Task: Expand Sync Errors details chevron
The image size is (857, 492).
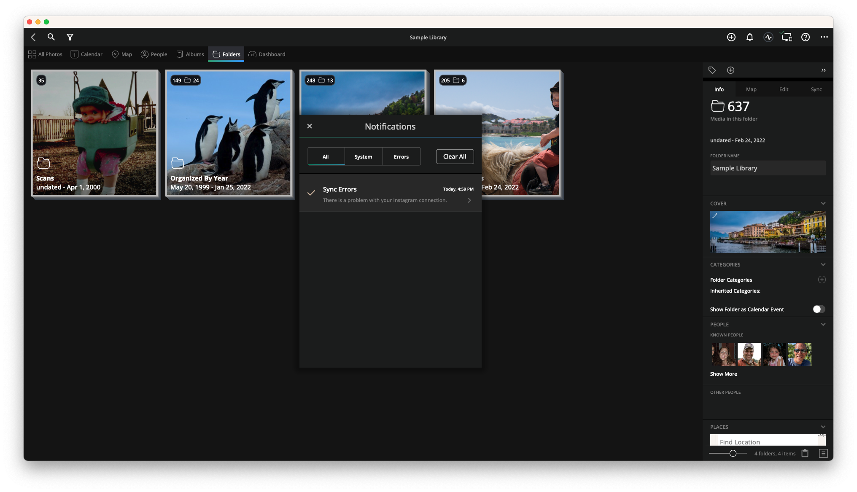Action: pos(469,200)
